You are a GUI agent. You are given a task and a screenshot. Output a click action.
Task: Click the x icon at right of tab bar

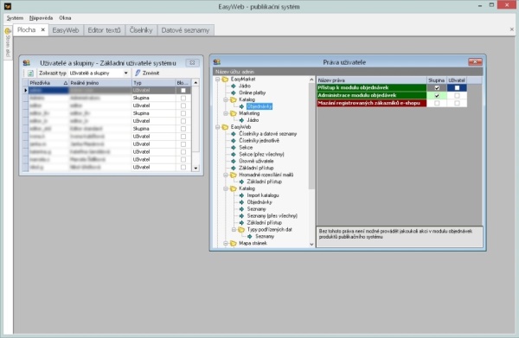point(512,29)
